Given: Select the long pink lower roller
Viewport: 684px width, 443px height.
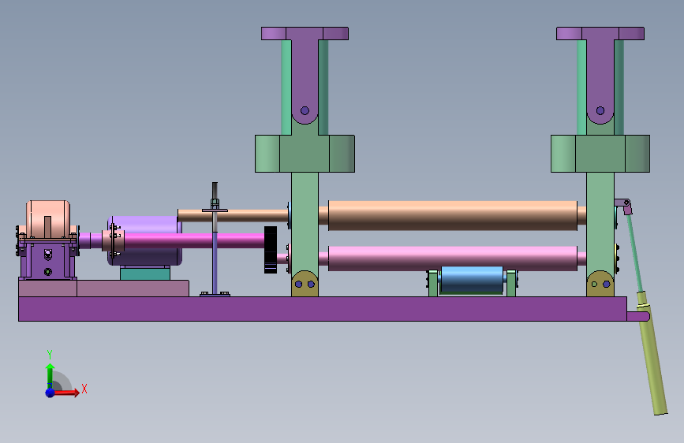Looking at the screenshot, I should (452, 258).
